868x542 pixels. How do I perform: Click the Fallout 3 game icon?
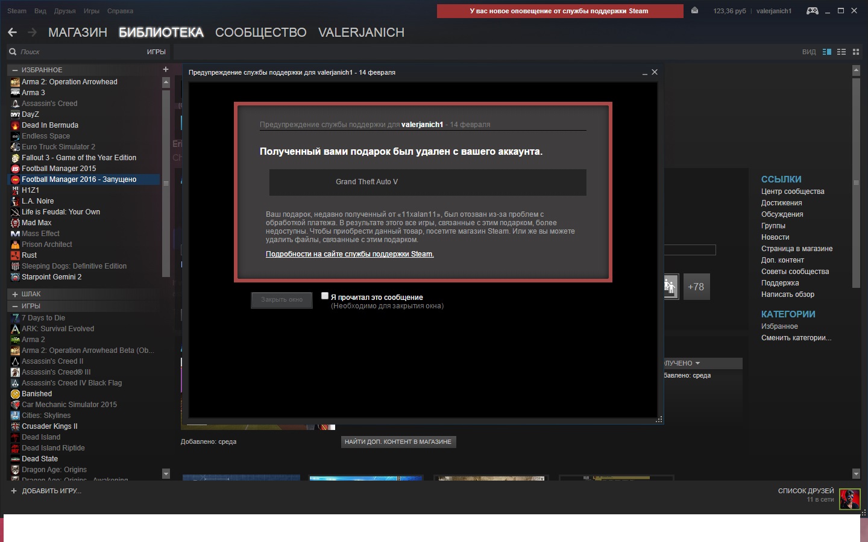(x=16, y=158)
